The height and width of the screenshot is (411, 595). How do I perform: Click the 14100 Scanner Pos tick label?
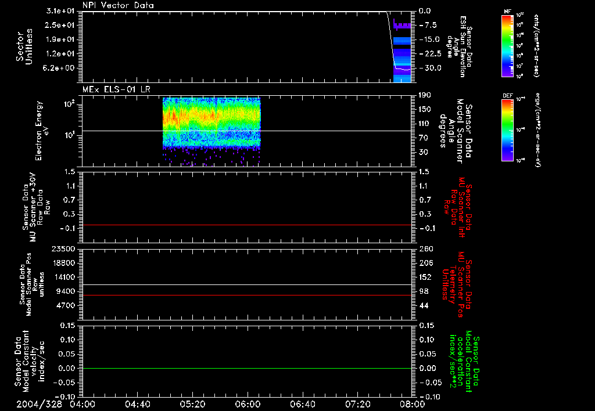point(63,277)
